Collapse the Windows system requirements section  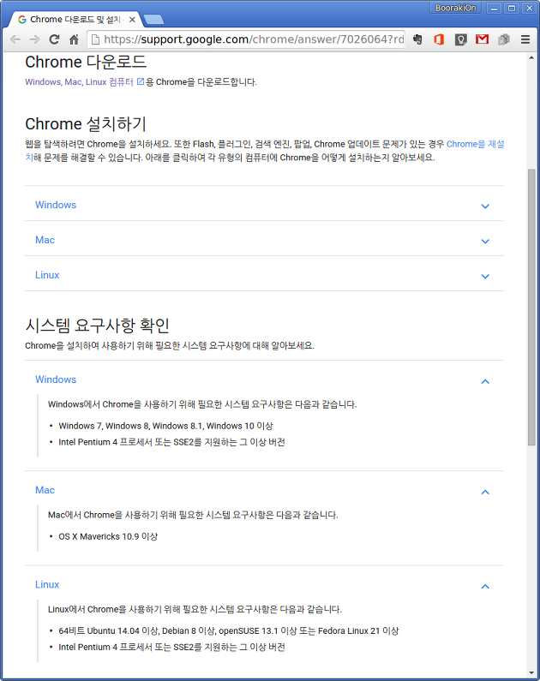tap(264, 379)
